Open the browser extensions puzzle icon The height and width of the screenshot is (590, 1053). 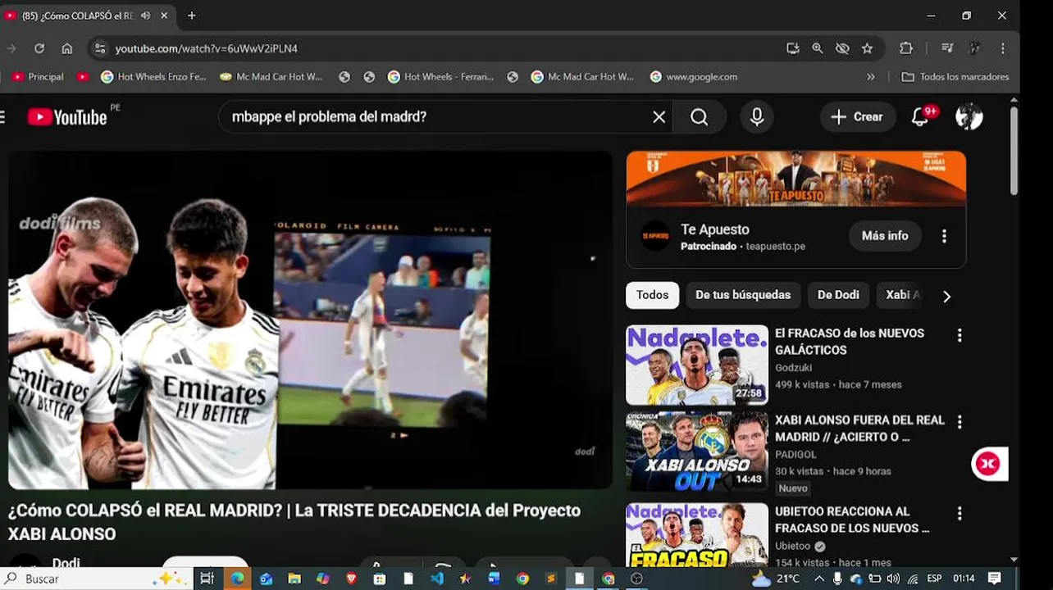click(x=906, y=48)
